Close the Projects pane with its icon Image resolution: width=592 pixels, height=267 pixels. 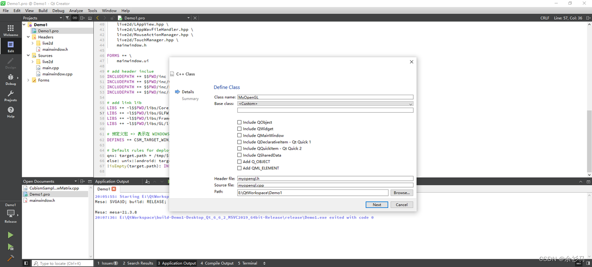(90, 18)
